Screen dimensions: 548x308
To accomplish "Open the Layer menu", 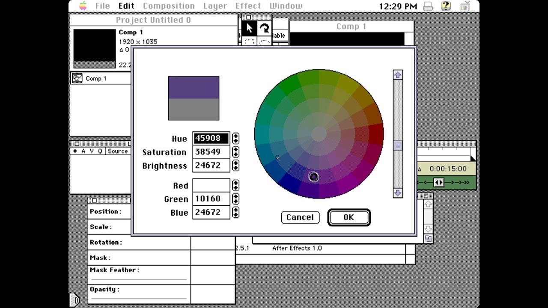I will (x=215, y=6).
